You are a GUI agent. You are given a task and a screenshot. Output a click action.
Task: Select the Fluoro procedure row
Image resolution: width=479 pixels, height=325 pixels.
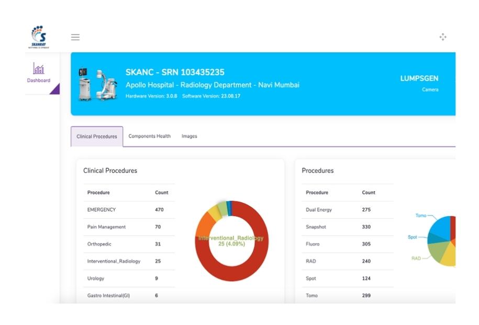pos(347,244)
